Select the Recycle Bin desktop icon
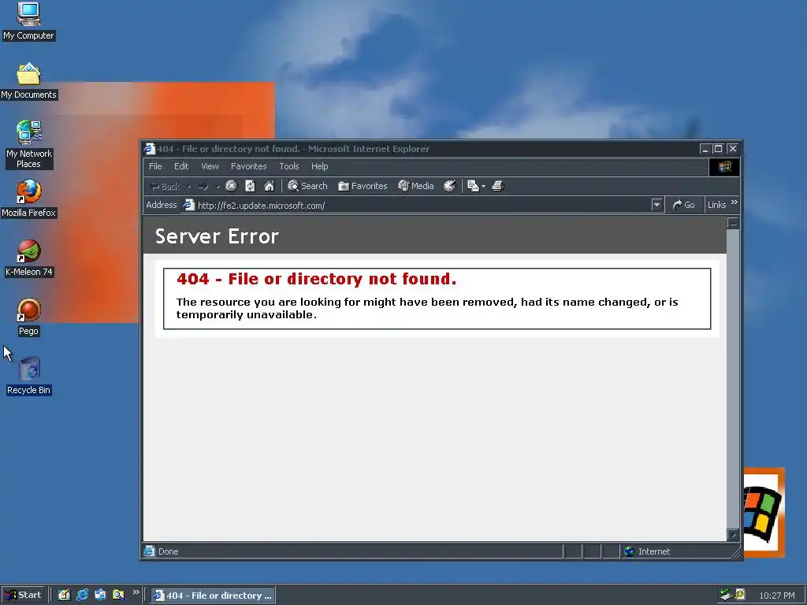 [x=29, y=376]
